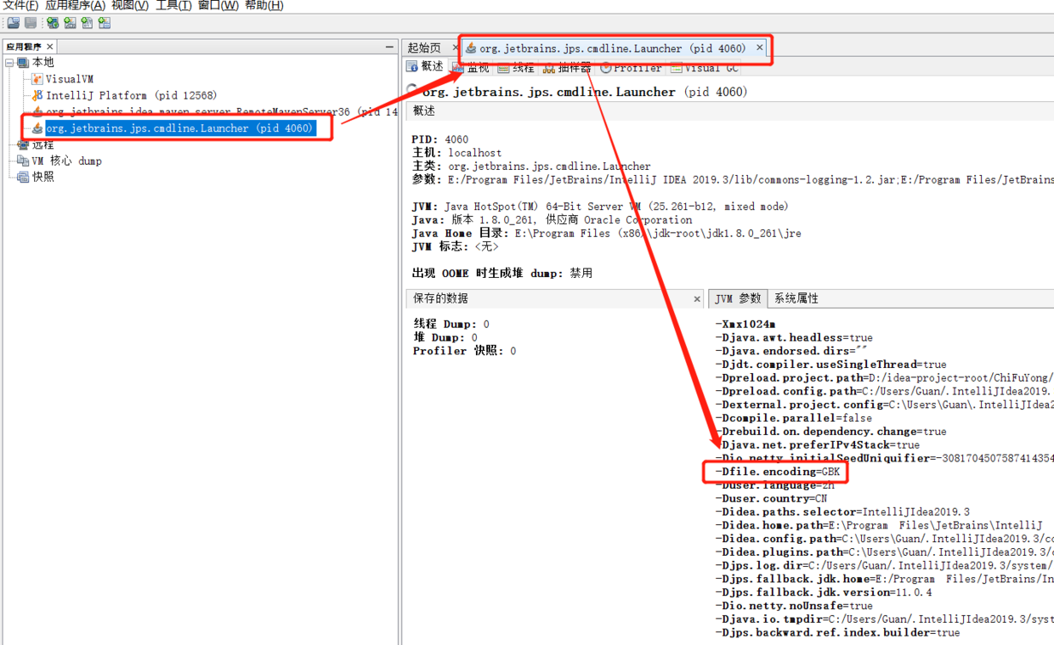Close the 起始页 tab
The height and width of the screenshot is (645, 1054).
click(x=456, y=48)
